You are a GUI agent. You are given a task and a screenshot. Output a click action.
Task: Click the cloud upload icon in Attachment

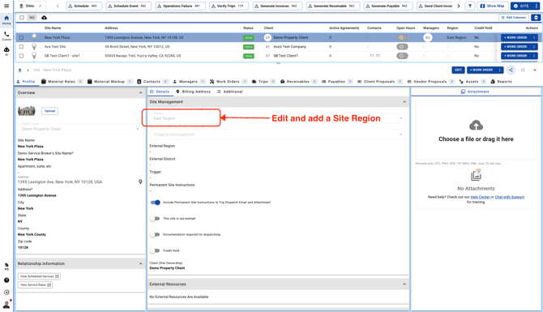pyautogui.click(x=477, y=126)
